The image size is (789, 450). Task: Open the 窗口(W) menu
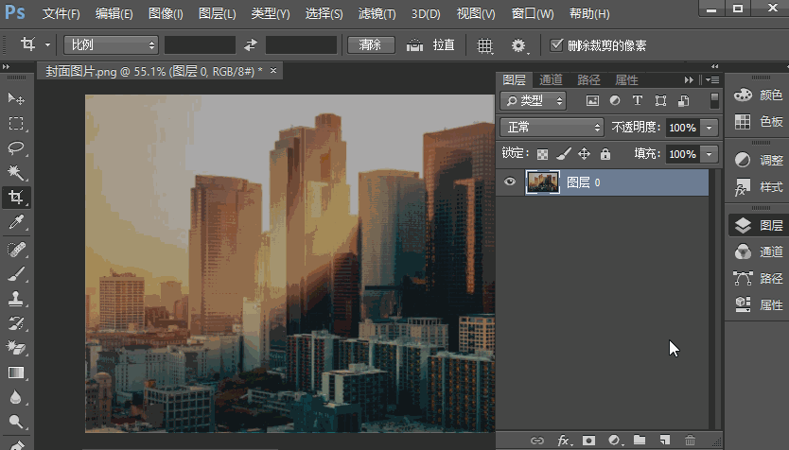[533, 13]
